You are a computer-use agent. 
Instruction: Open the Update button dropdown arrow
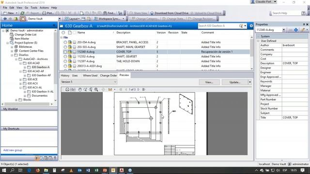coord(250,82)
